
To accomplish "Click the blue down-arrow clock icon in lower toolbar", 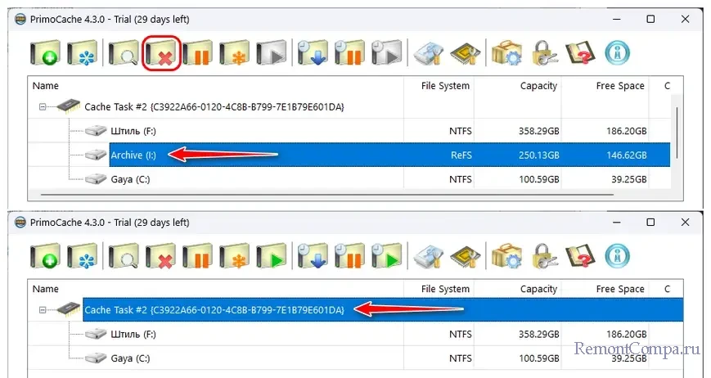I will coord(312,257).
